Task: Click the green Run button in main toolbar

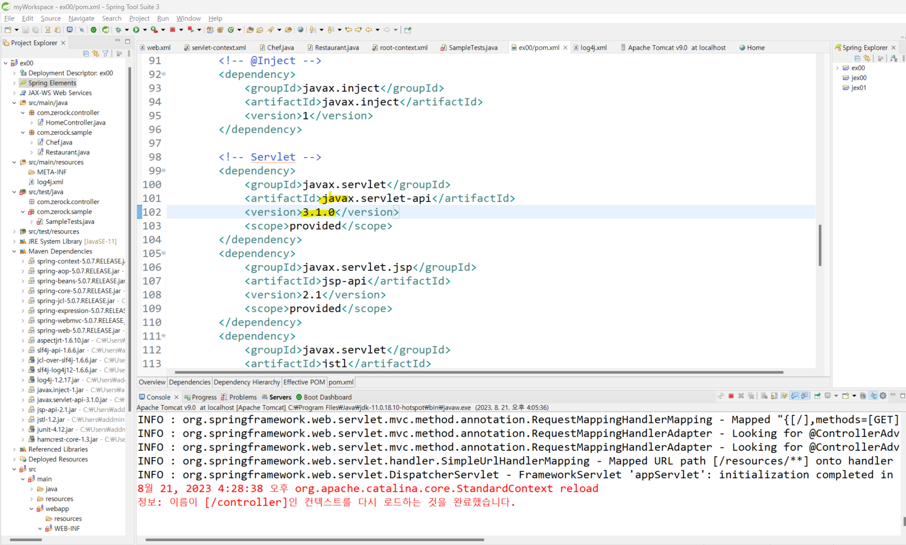Action: (136, 30)
